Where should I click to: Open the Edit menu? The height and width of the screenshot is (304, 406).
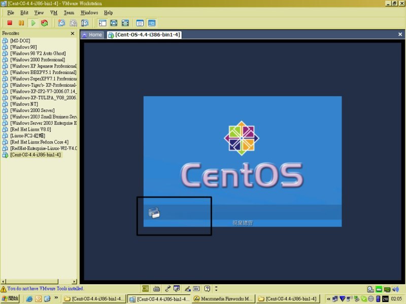click(24, 13)
